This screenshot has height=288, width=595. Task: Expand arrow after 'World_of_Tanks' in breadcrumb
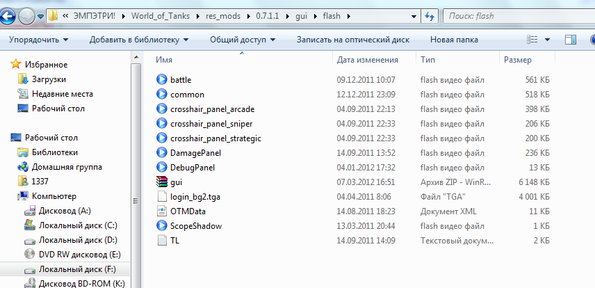tap(197, 16)
